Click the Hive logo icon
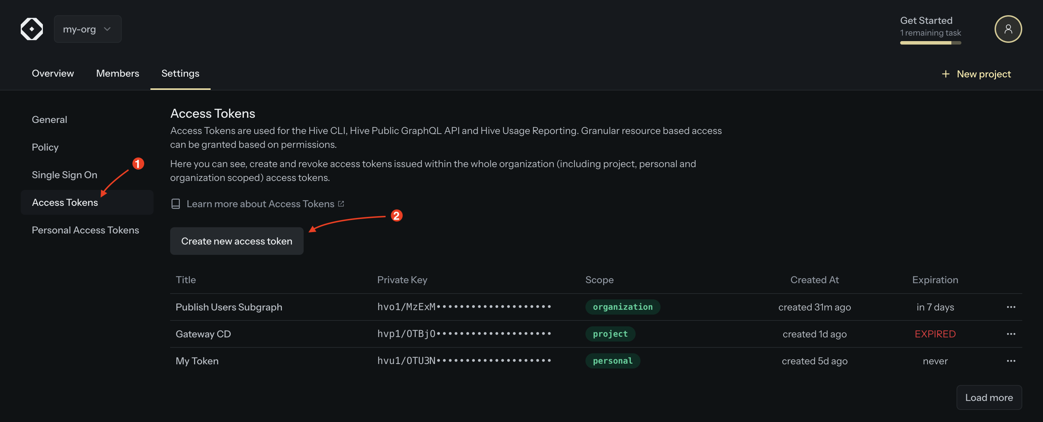This screenshot has height=422, width=1043. coord(31,29)
